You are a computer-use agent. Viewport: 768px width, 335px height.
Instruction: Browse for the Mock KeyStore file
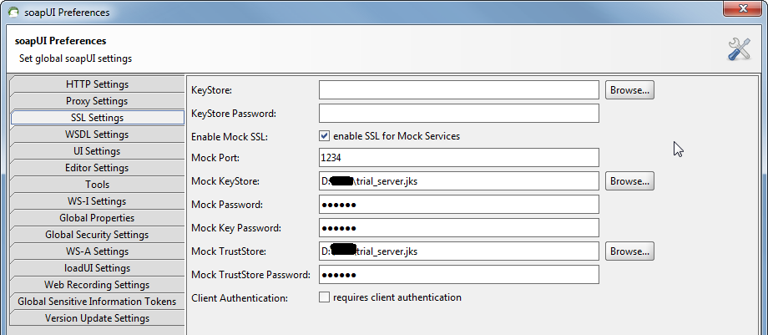[x=629, y=180]
